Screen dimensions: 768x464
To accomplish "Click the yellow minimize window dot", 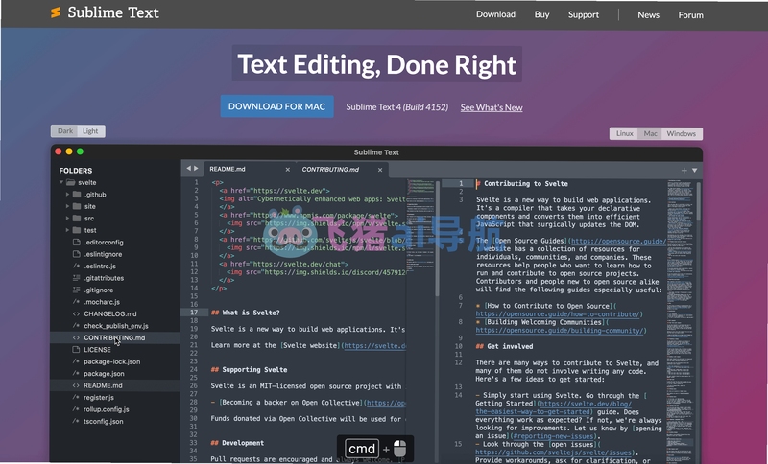I will coord(69,151).
